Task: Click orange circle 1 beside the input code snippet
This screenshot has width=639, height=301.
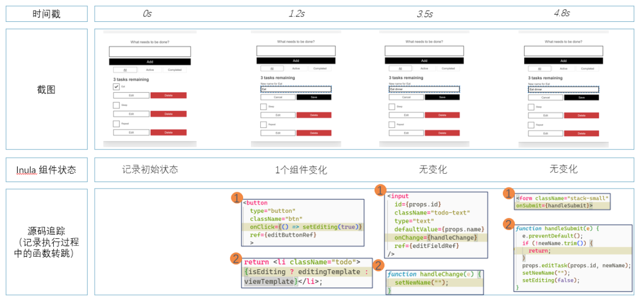Action: (x=380, y=190)
